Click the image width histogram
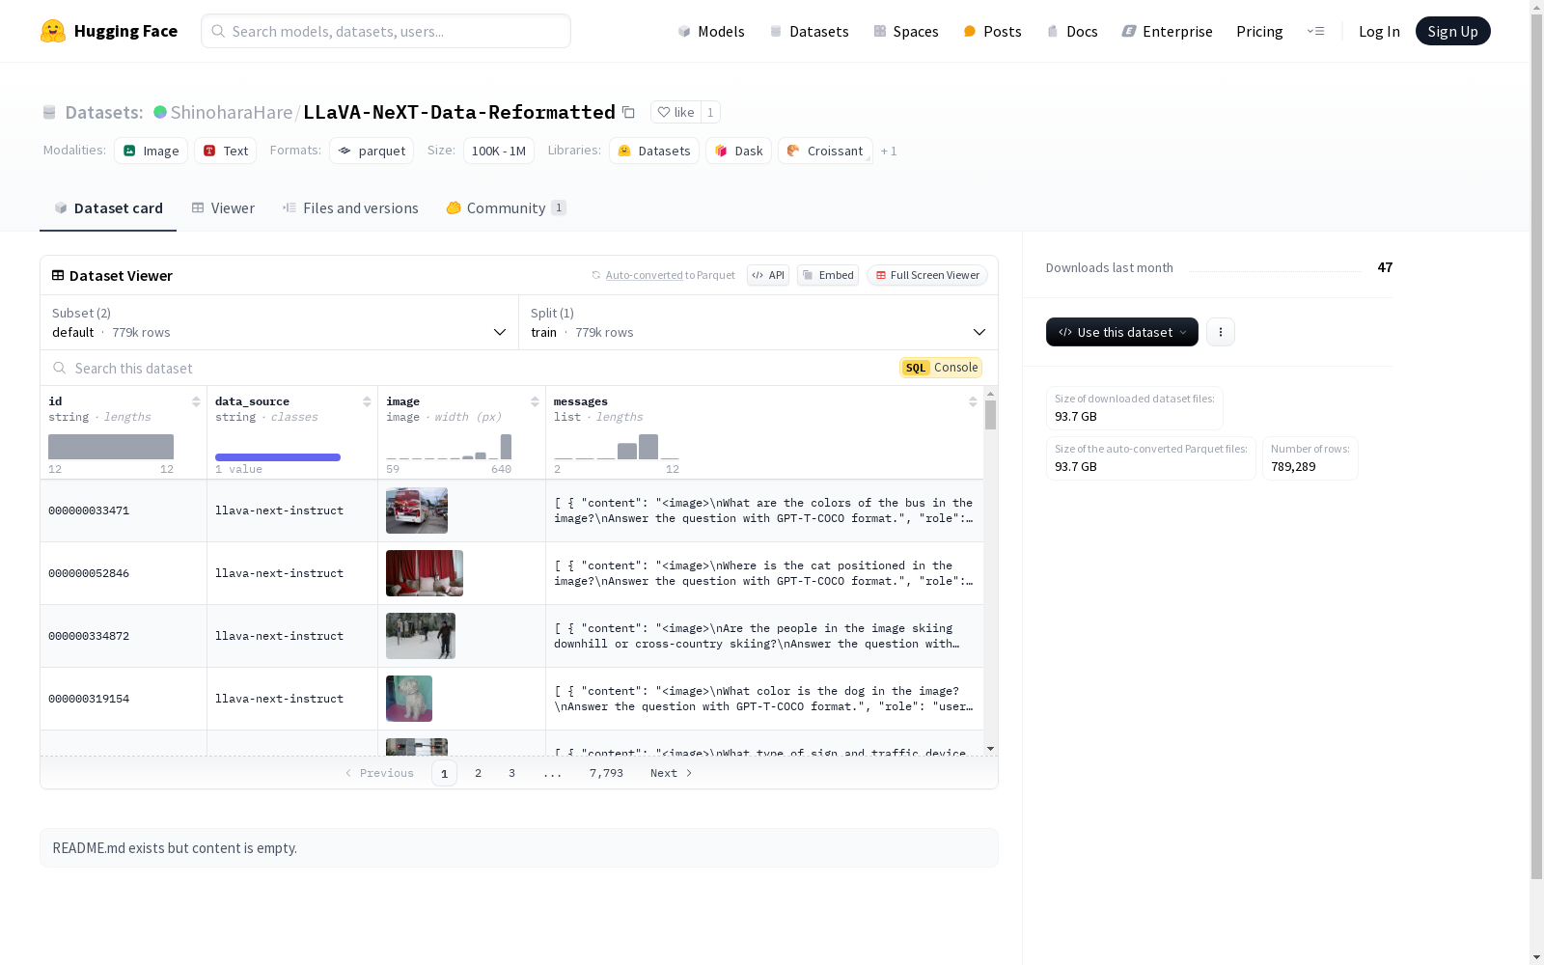This screenshot has height=965, width=1544. [x=449, y=447]
